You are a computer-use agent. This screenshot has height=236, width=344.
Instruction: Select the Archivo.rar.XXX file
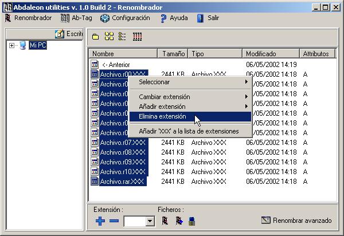[121, 182]
